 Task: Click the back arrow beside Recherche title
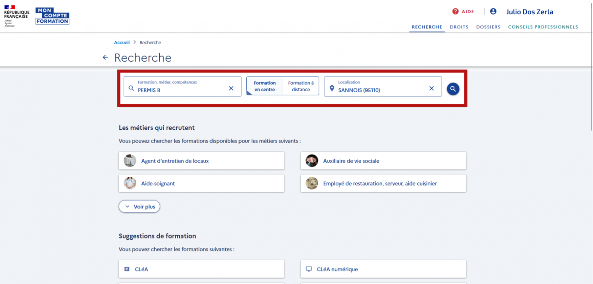(x=105, y=57)
